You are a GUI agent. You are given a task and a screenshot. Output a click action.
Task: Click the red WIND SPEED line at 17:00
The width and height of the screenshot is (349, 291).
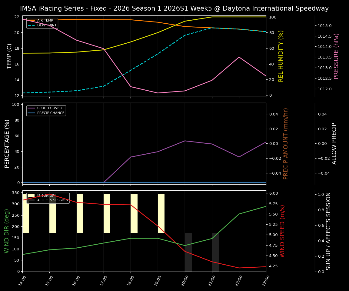(x=104, y=205)
